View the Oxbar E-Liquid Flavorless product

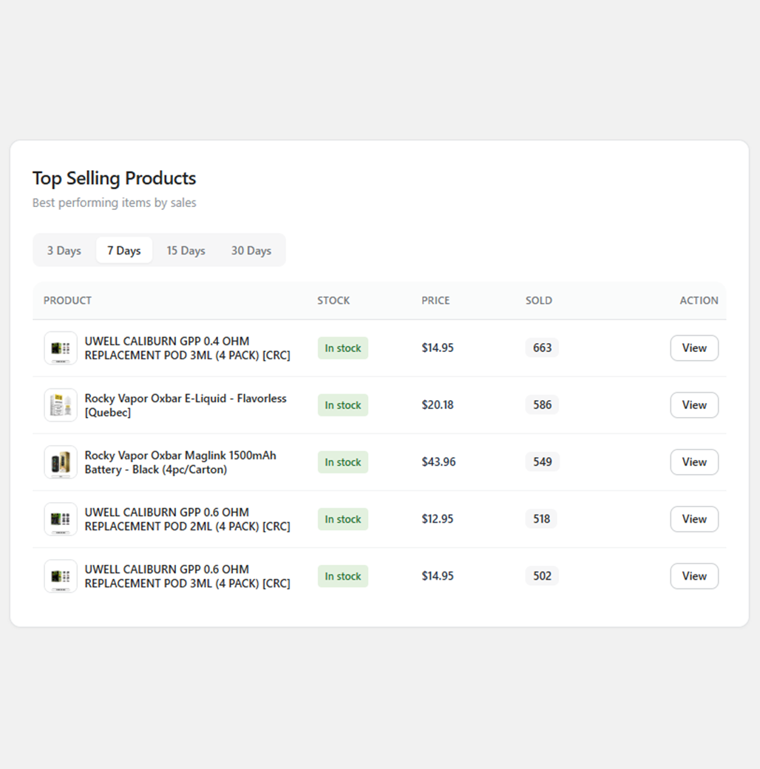[694, 405]
